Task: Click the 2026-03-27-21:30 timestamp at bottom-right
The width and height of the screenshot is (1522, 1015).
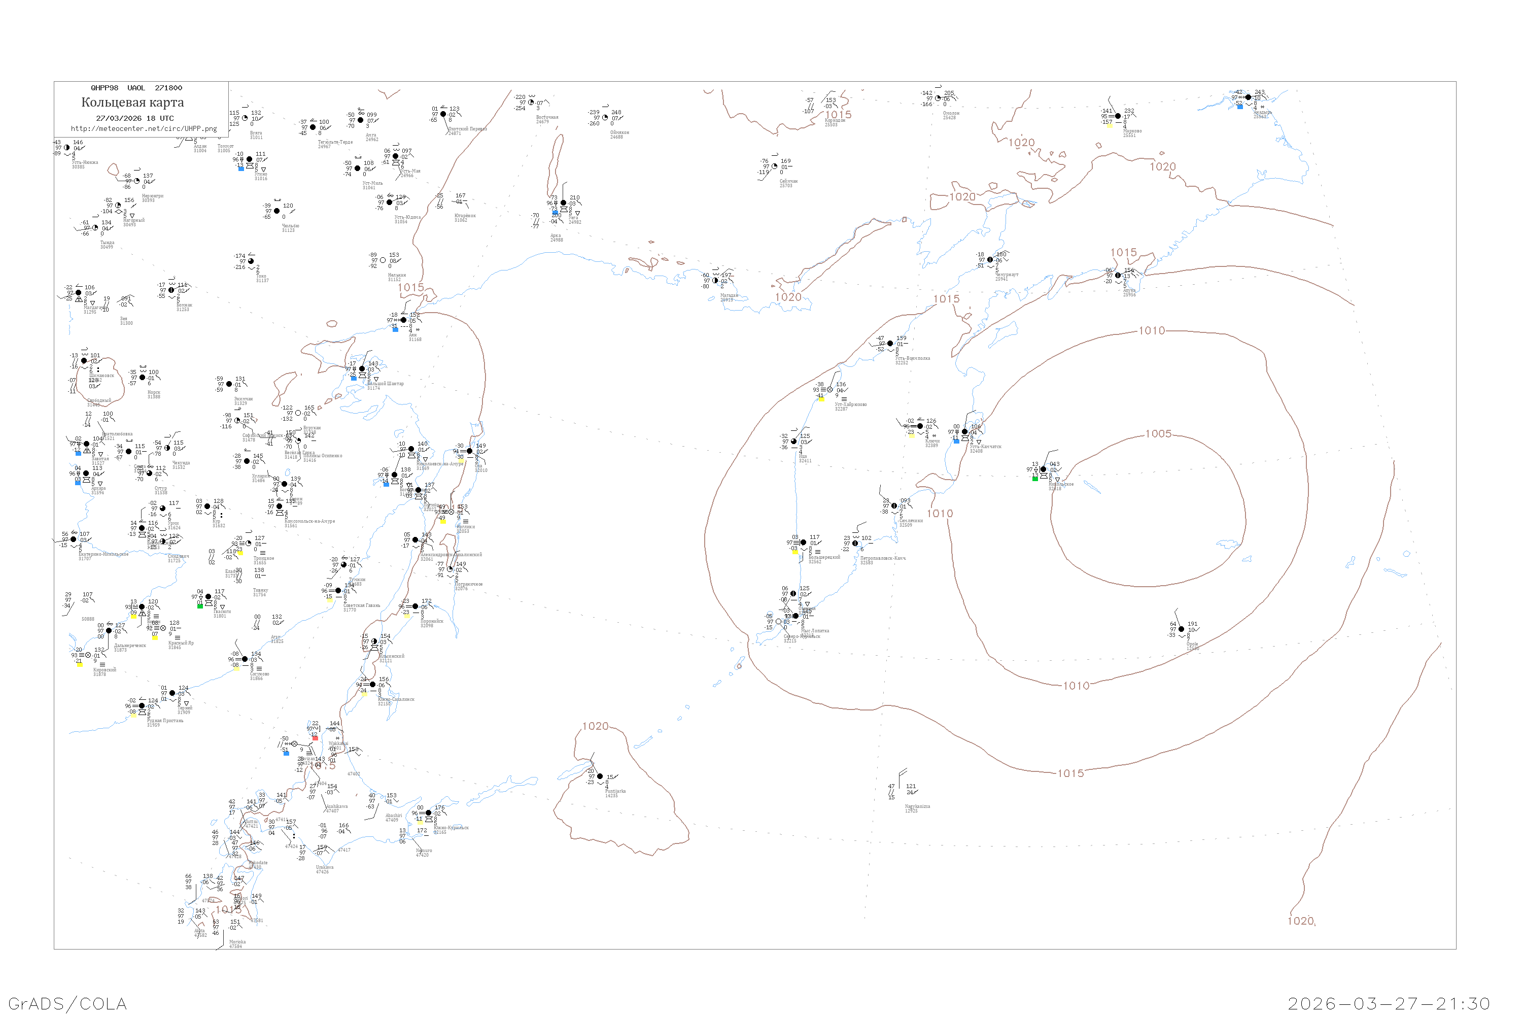Action: coord(1389,1003)
